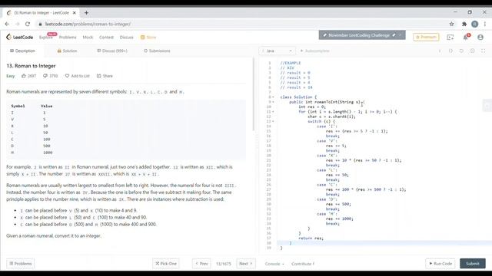
Task: Open the Chrome three-dot menu
Action: click(x=485, y=24)
